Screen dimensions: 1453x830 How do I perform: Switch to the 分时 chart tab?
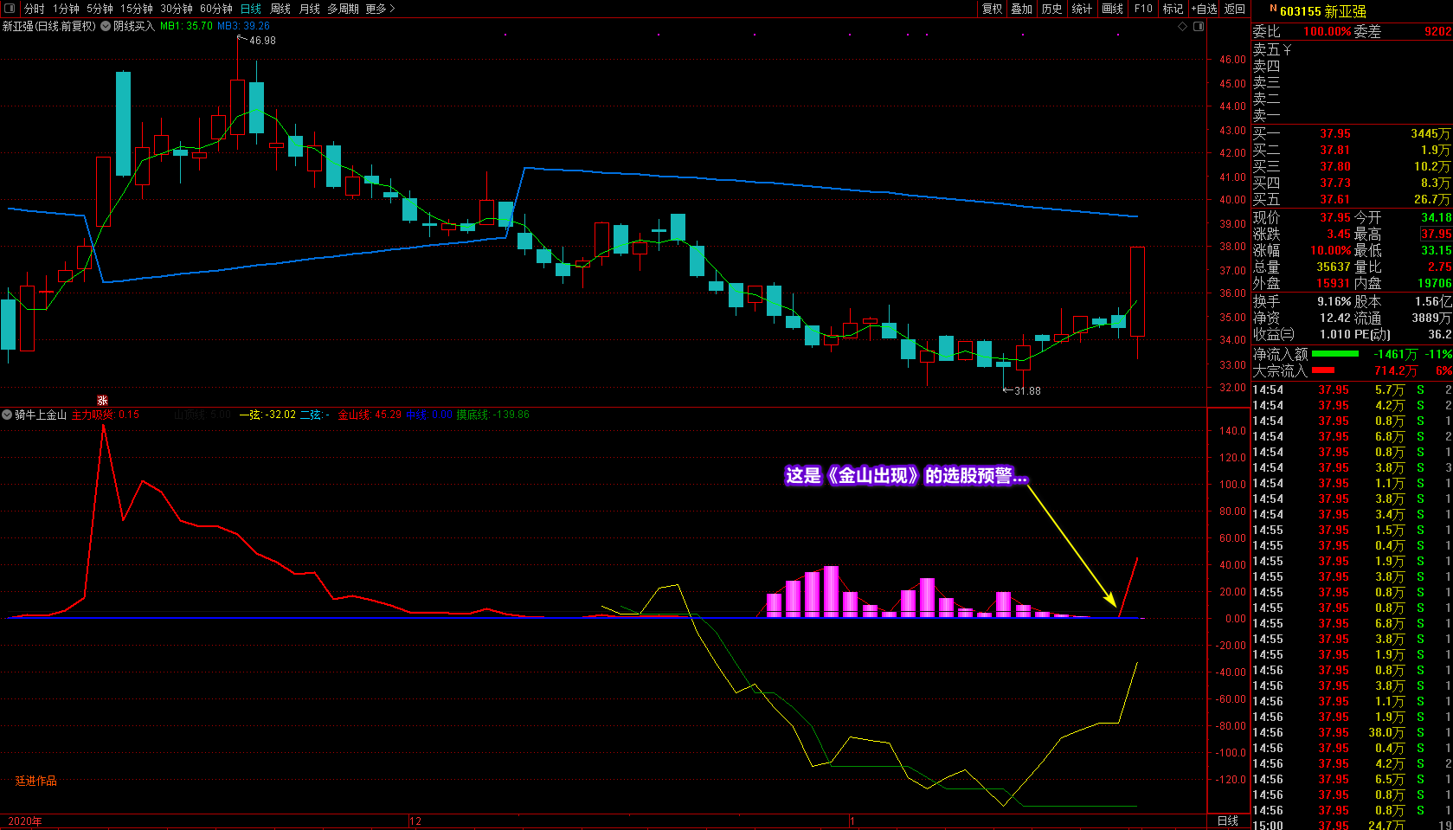35,9
